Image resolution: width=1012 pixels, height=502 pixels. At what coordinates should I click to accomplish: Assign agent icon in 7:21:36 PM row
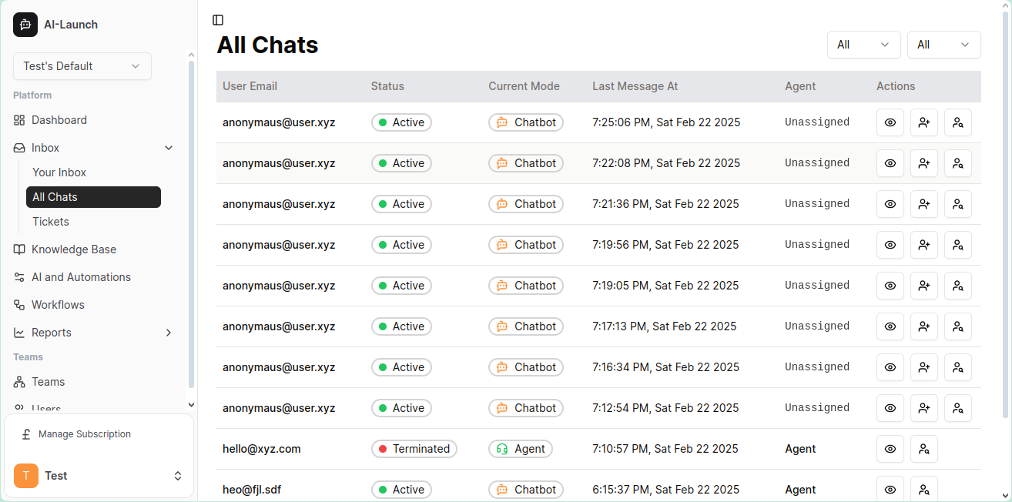[x=924, y=204]
